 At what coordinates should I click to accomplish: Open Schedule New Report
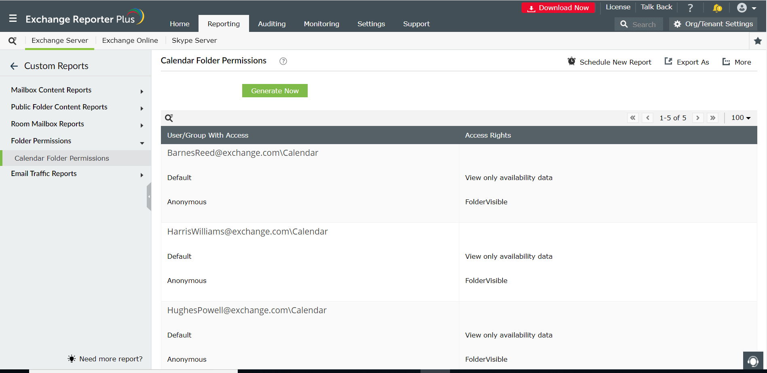pos(609,61)
